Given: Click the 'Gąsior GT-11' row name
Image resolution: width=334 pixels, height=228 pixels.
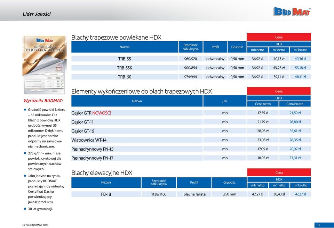Looking at the screenshot, I should tap(82, 122).
